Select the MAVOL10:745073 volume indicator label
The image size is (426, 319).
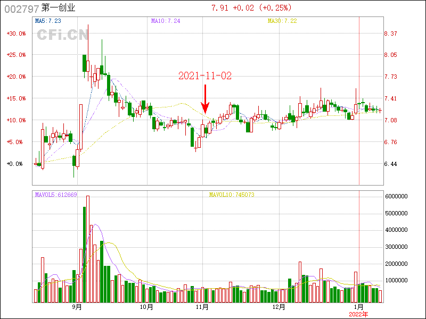tap(231, 195)
